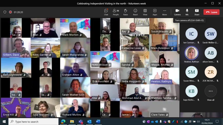Viewport: 223px width, 125px height.
Task: Select Nikki Garner's video tile
Action: 45,48
